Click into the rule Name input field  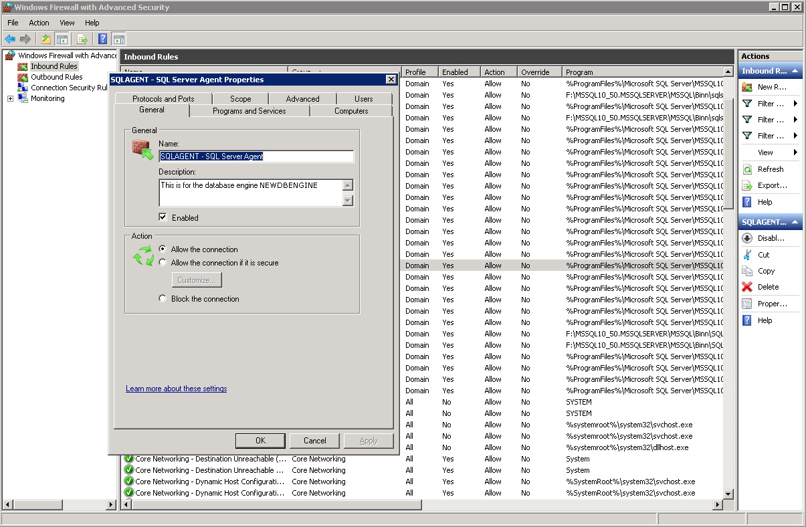click(256, 156)
